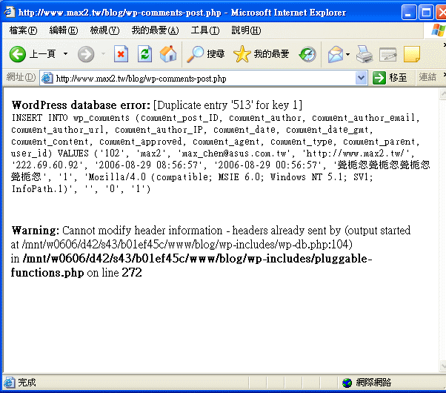Click 'on line 272' text
This screenshot has height=393, width=446.
click(x=114, y=273)
